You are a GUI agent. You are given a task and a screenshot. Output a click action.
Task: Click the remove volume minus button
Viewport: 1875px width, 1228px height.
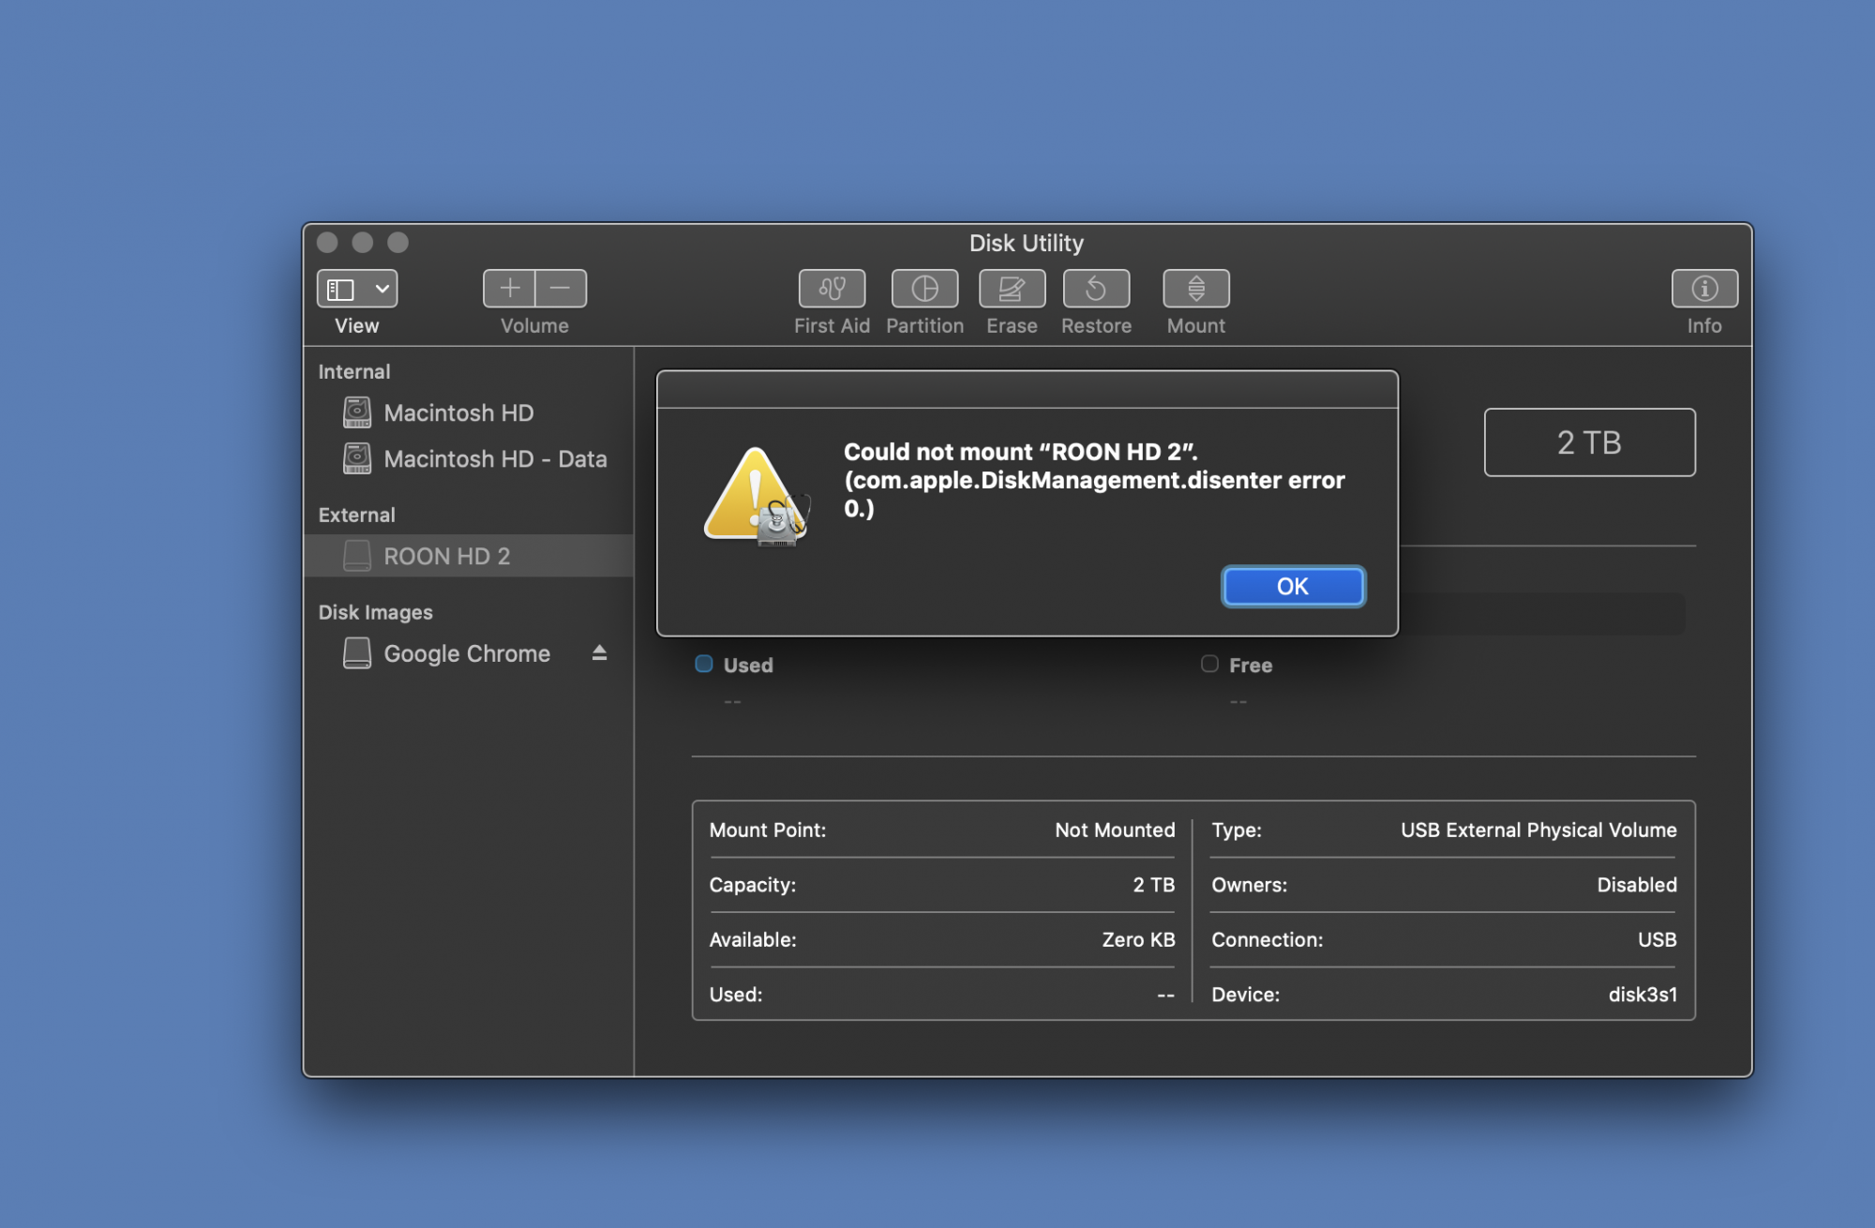[561, 289]
